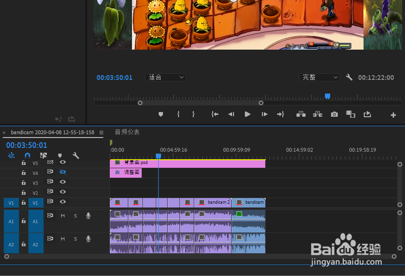Click the Mark In bracket button
The height and width of the screenshot is (276, 405).
(x=178, y=114)
